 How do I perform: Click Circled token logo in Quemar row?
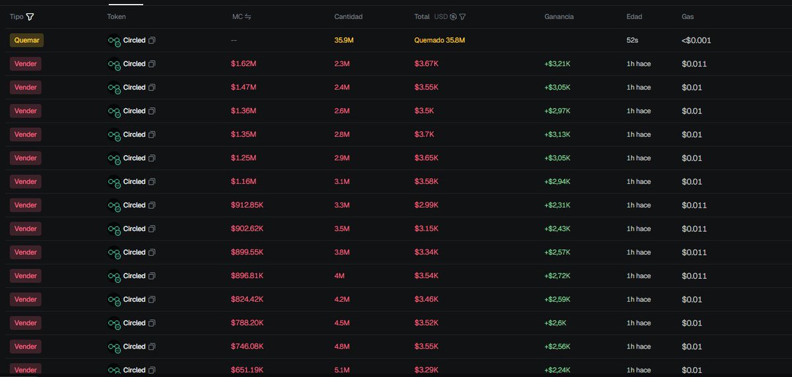[114, 40]
